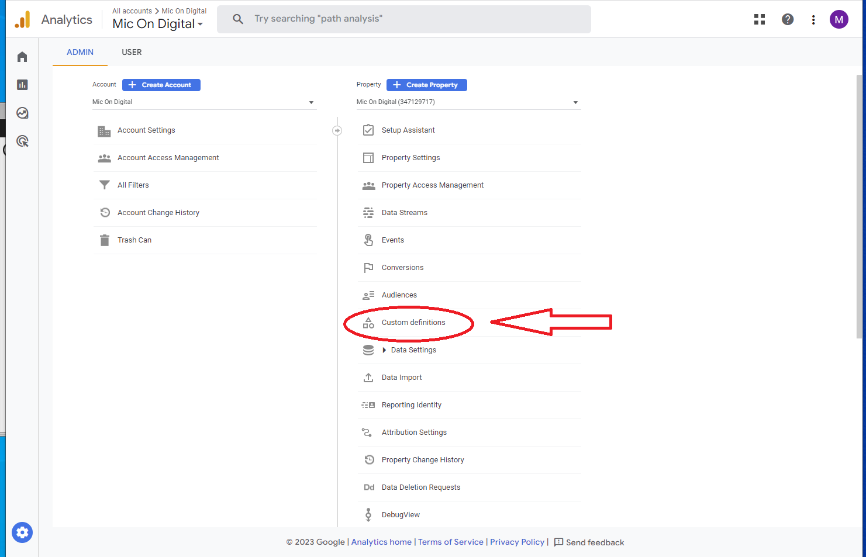This screenshot has height=557, width=866.
Task: Click the Help question mark icon
Action: point(788,19)
